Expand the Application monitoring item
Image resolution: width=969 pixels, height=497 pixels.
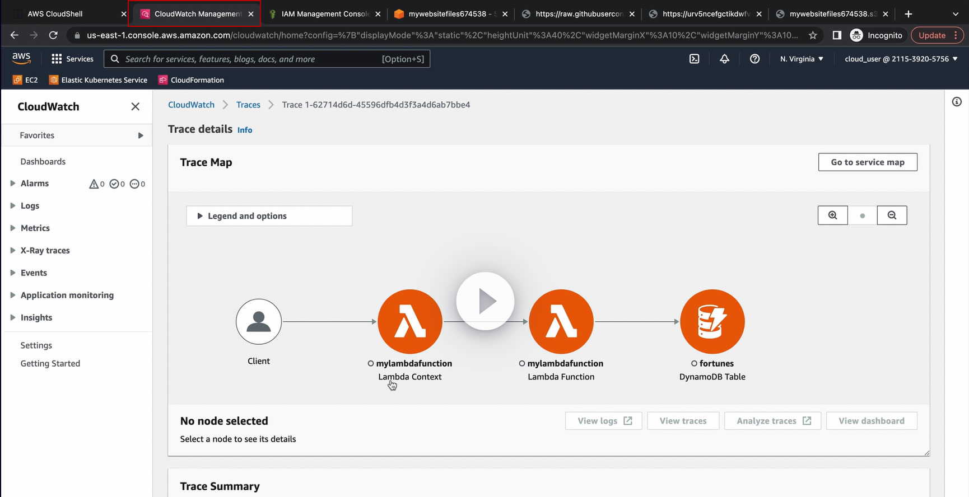(x=12, y=295)
